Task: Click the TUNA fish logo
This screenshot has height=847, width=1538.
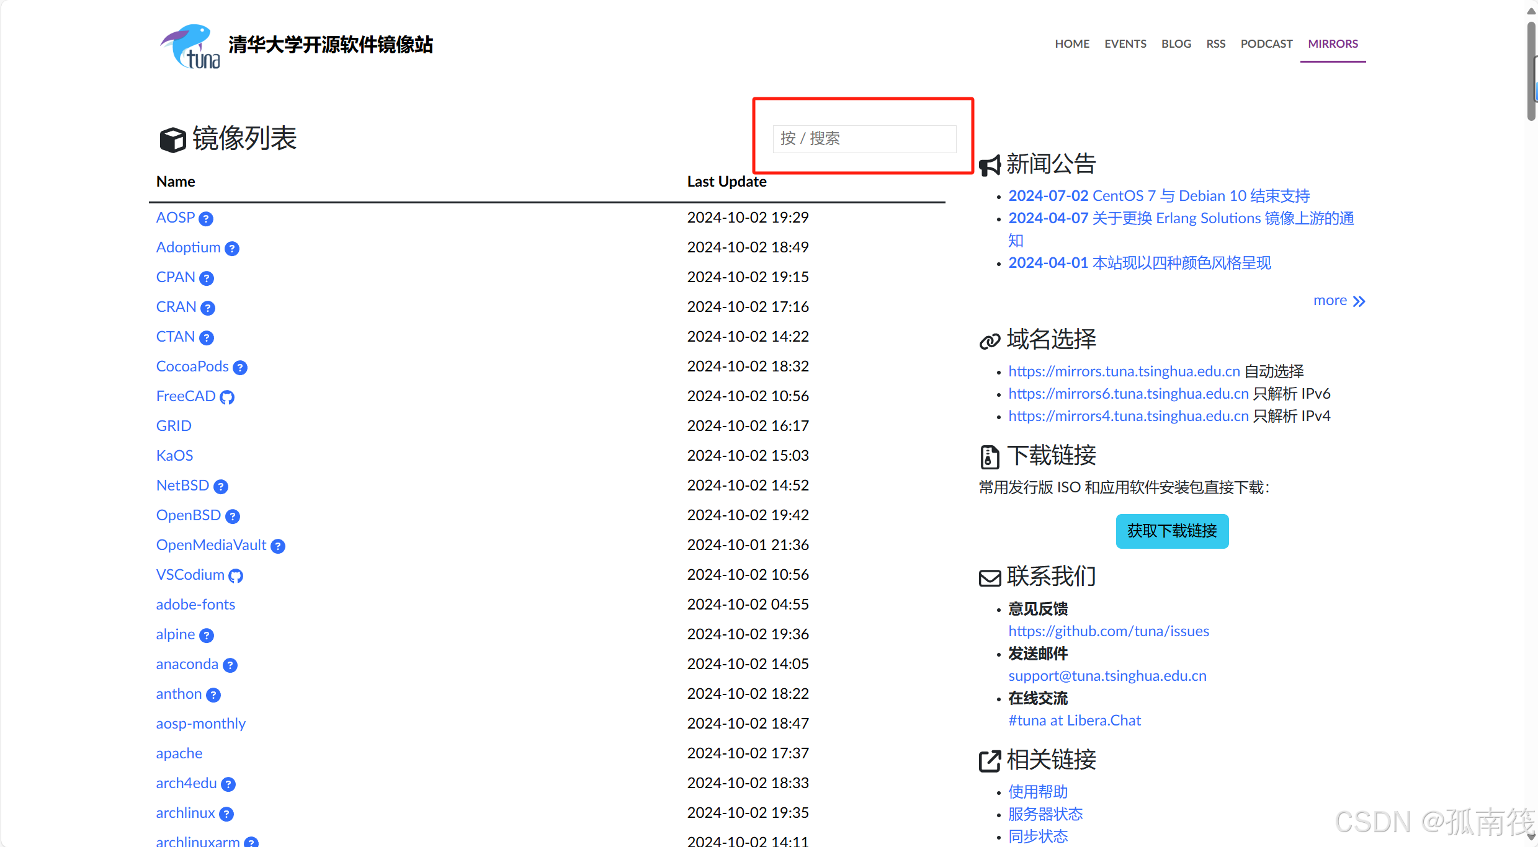Action: (190, 47)
